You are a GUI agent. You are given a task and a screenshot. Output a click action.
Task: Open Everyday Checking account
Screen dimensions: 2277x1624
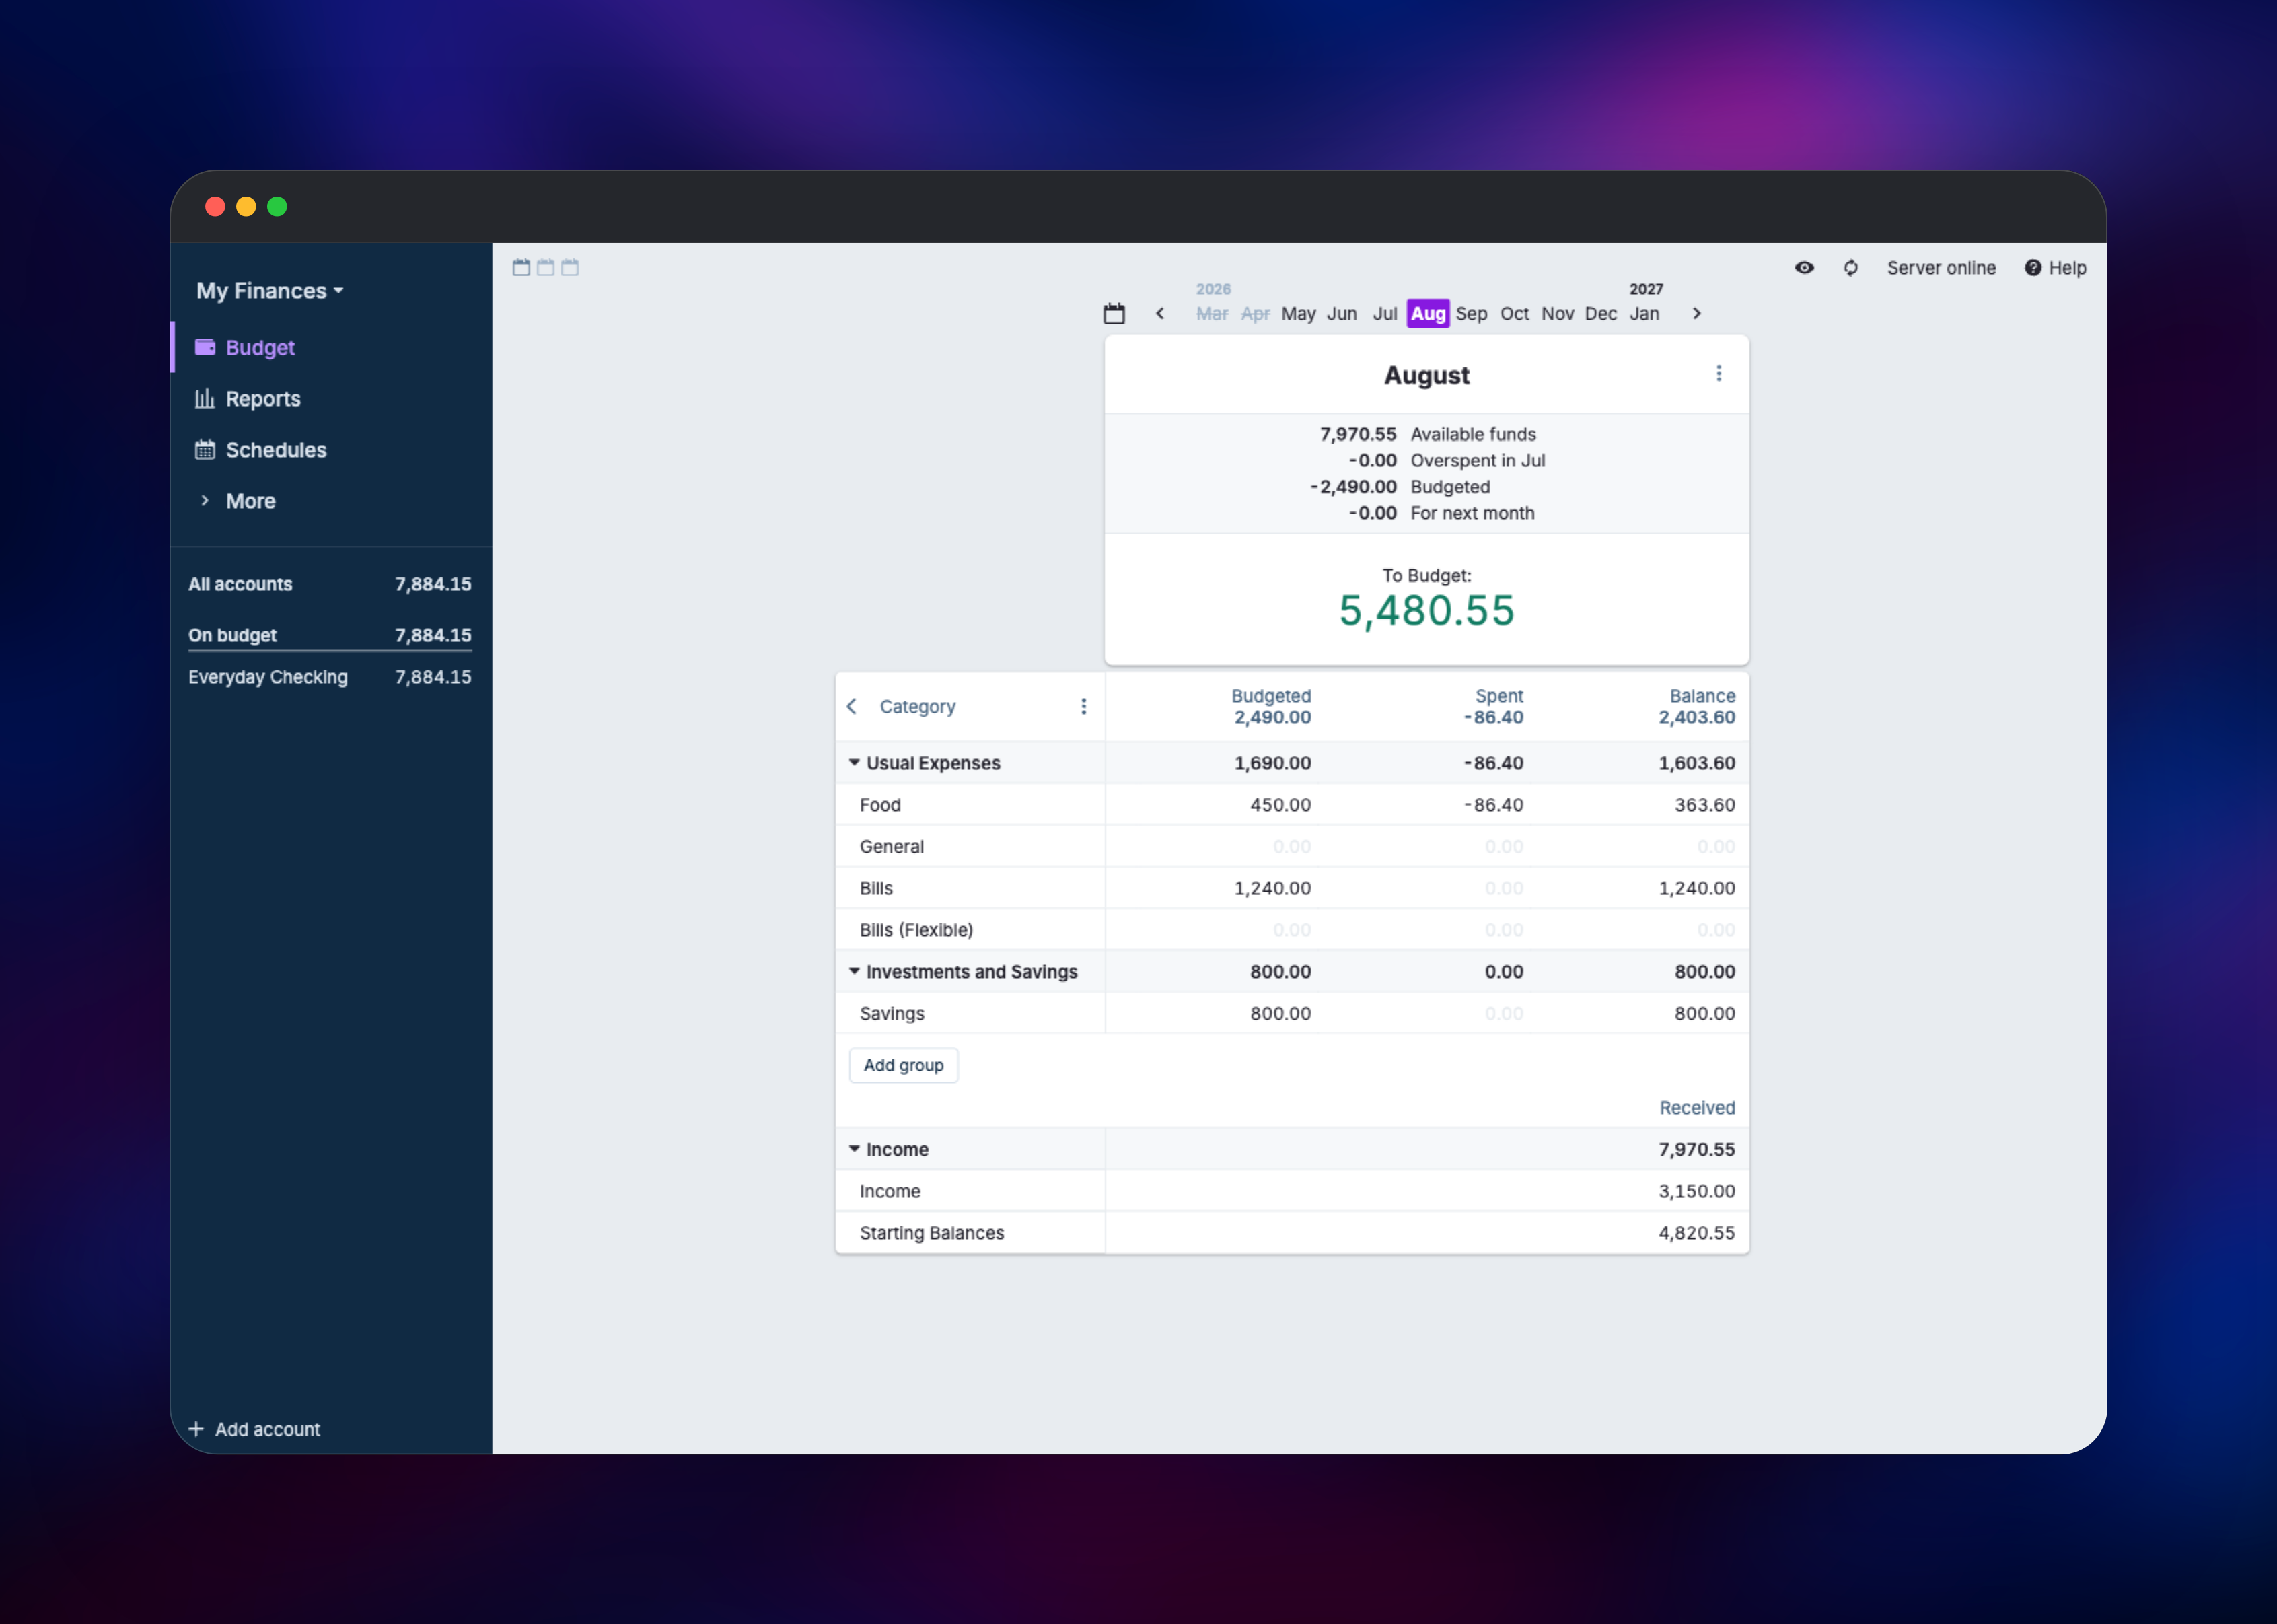coord(330,677)
